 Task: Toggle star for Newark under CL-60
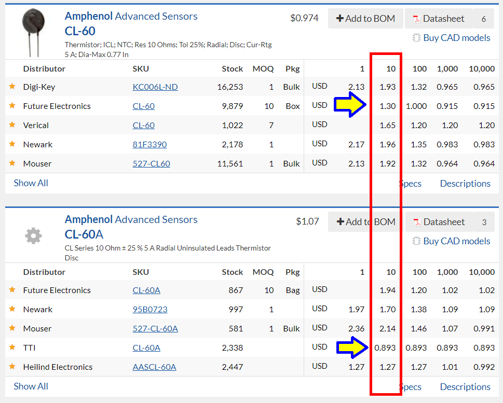[12, 144]
